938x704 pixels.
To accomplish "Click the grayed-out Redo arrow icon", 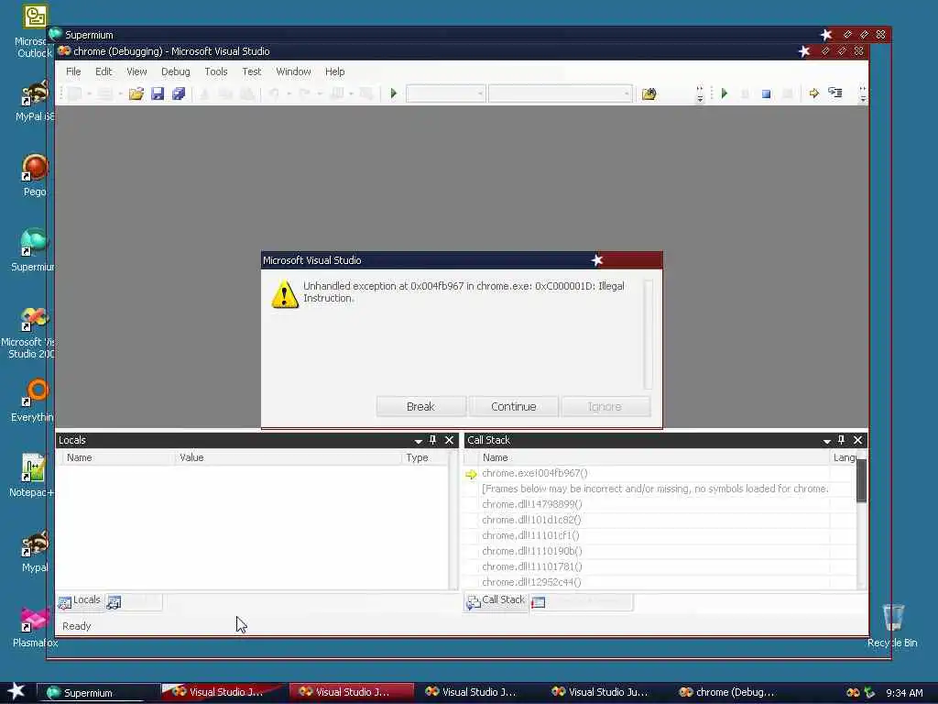I will [304, 93].
